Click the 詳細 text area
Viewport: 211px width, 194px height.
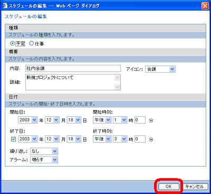(x=73, y=82)
